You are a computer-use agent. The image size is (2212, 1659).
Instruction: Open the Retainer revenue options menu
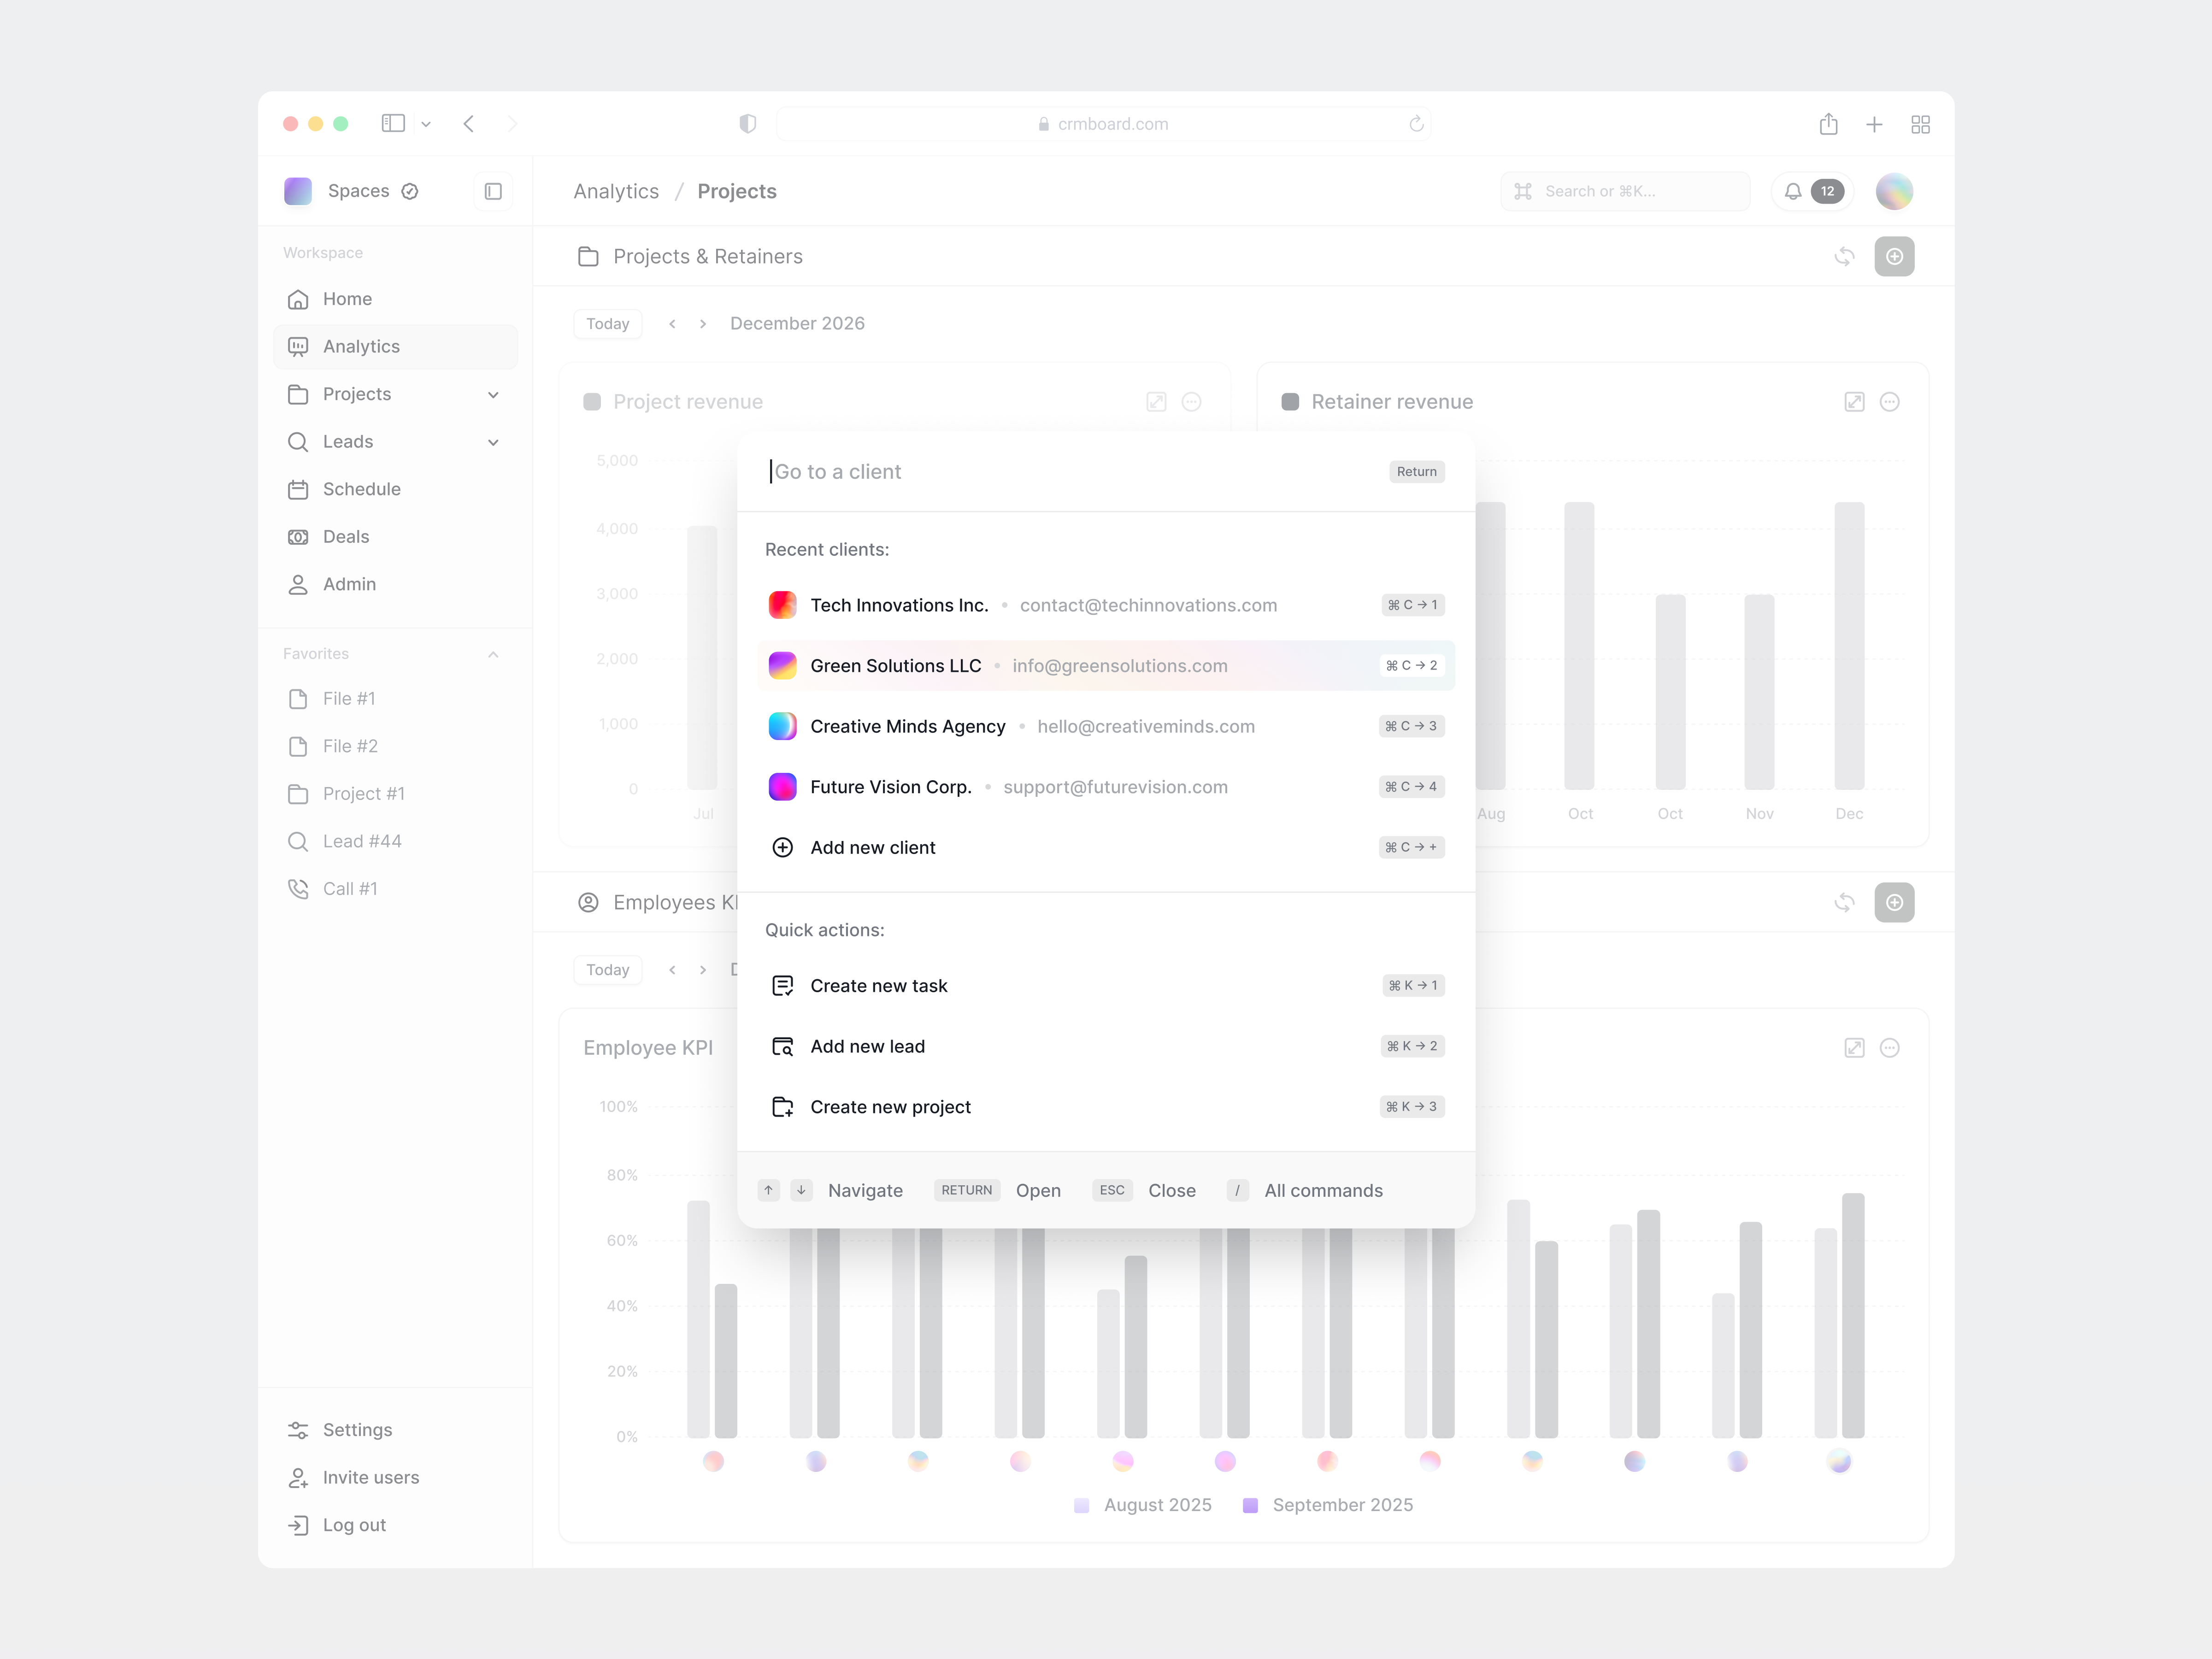click(x=1890, y=401)
